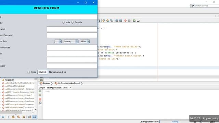
Task: Click the Register class icon in breadcrumb
Action: (41, 83)
